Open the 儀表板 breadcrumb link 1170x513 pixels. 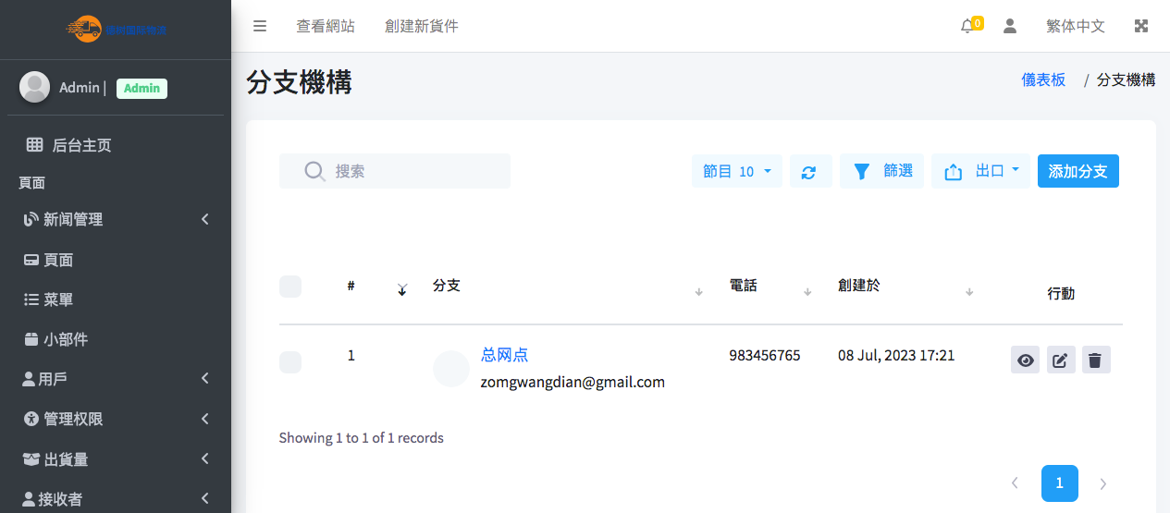pos(1042,80)
